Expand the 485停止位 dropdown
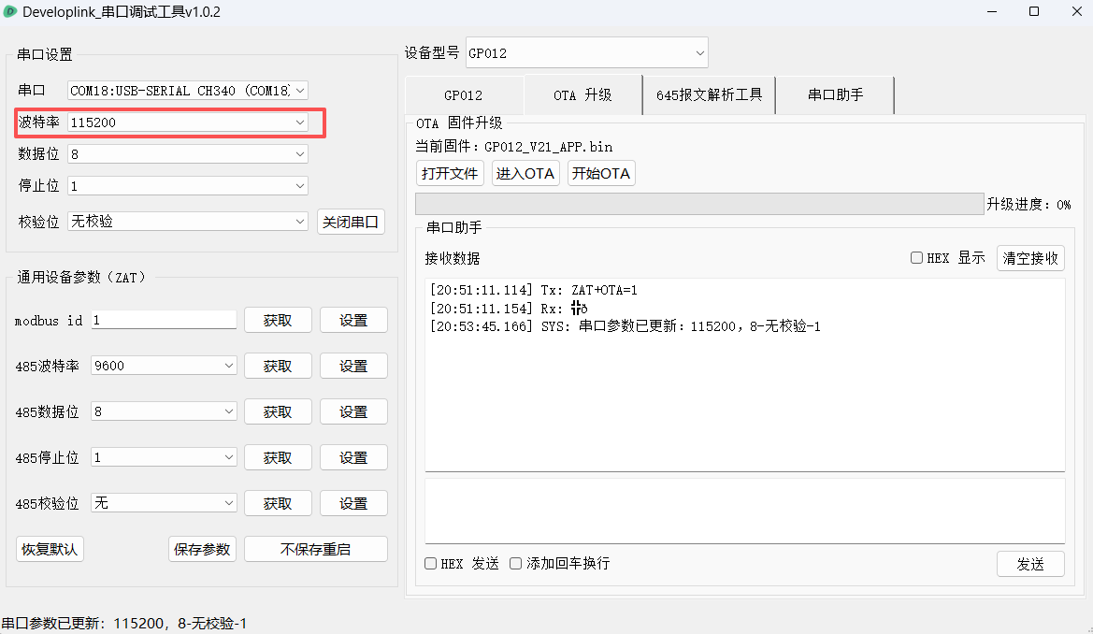 pyautogui.click(x=164, y=457)
